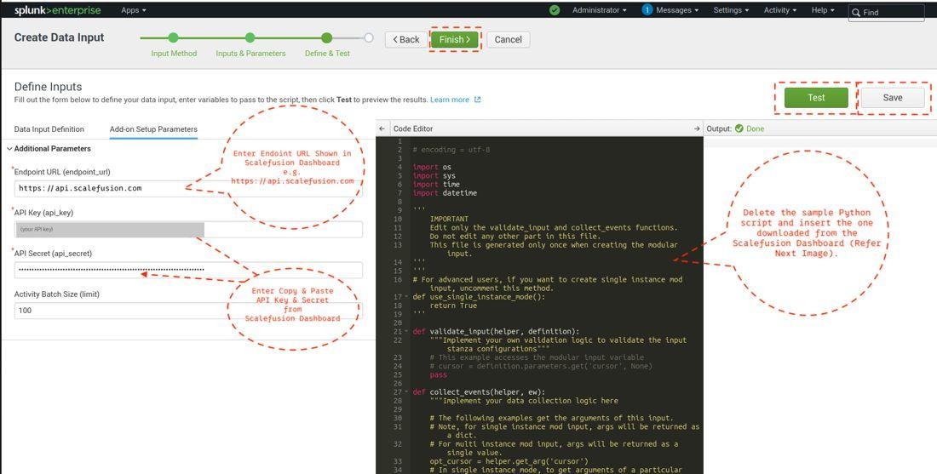Select the Add-on Setup Parameters tab
The height and width of the screenshot is (474, 937).
point(153,129)
